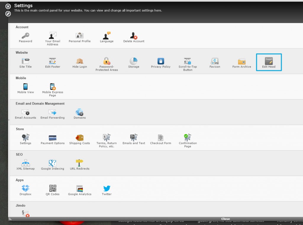Open Payment Options in Store
The image size is (303, 225).
coord(53,138)
